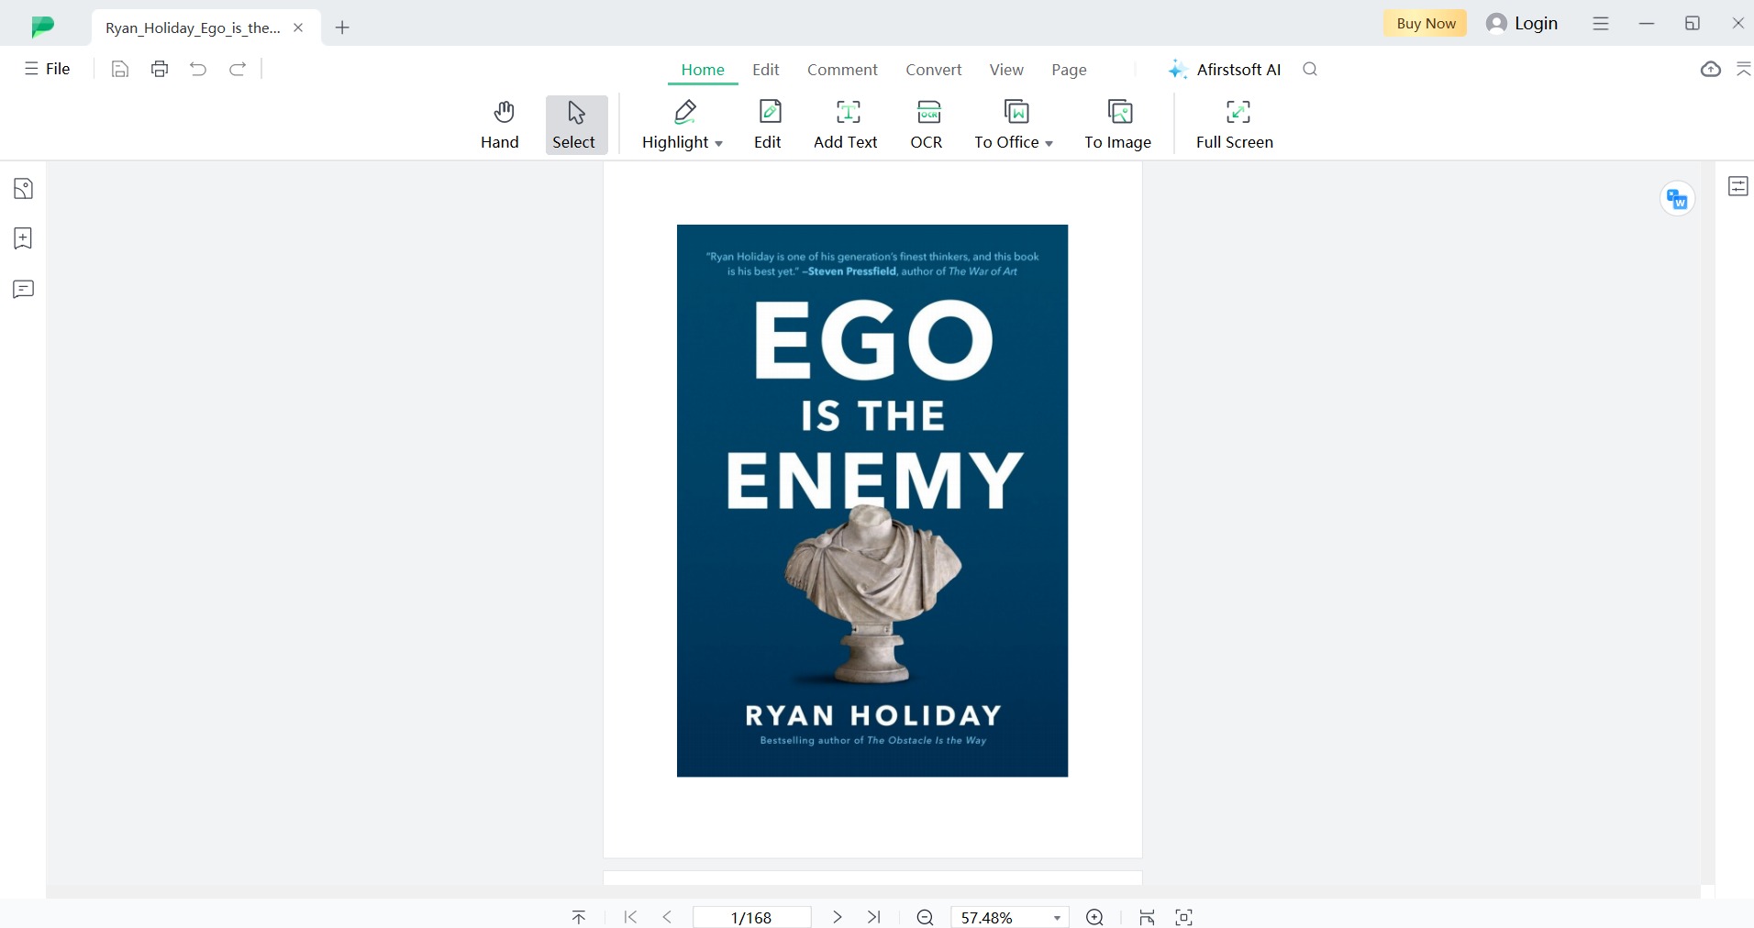1754x928 pixels.
Task: Launch Afirstsoft AI assistant
Action: click(1225, 70)
